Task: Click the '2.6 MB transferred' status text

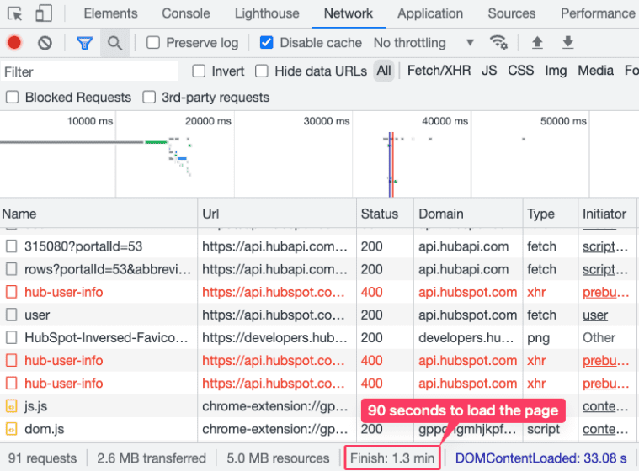Action: point(152,458)
